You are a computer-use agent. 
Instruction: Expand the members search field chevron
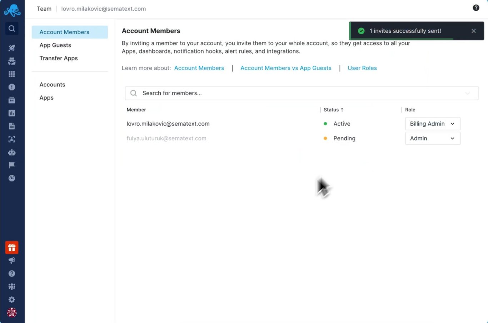point(467,94)
